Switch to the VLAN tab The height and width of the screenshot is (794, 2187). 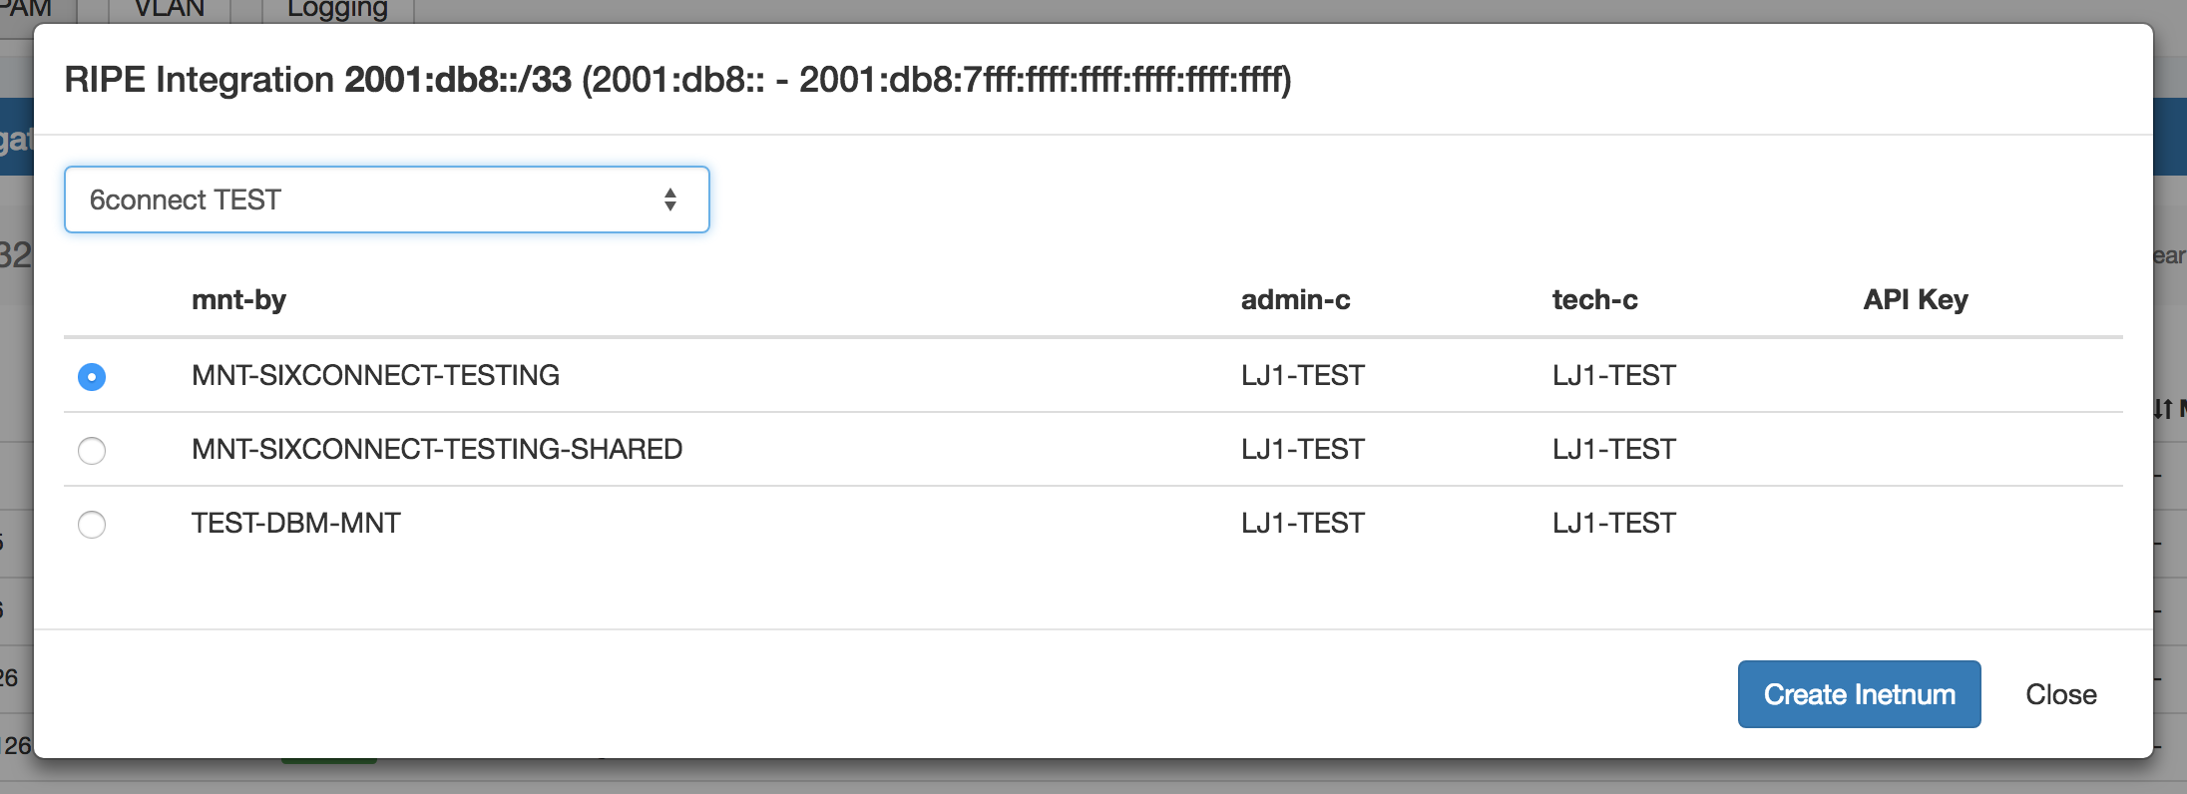(x=170, y=9)
